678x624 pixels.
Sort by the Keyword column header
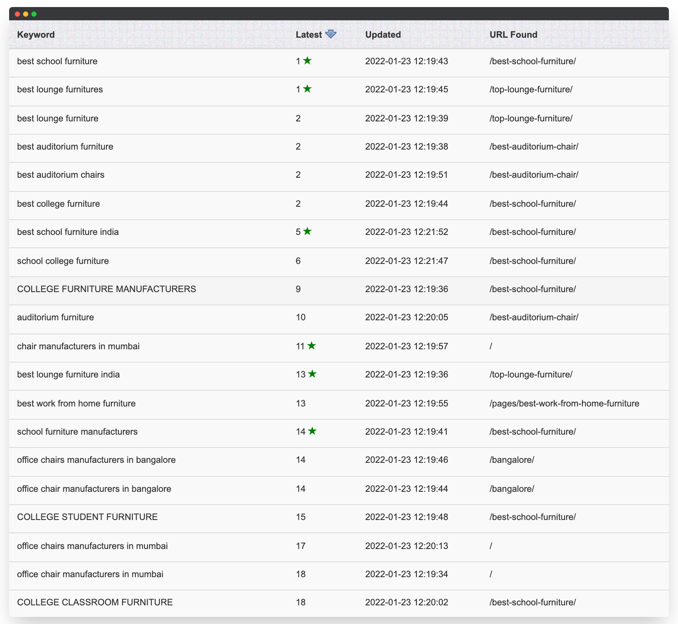(36, 35)
